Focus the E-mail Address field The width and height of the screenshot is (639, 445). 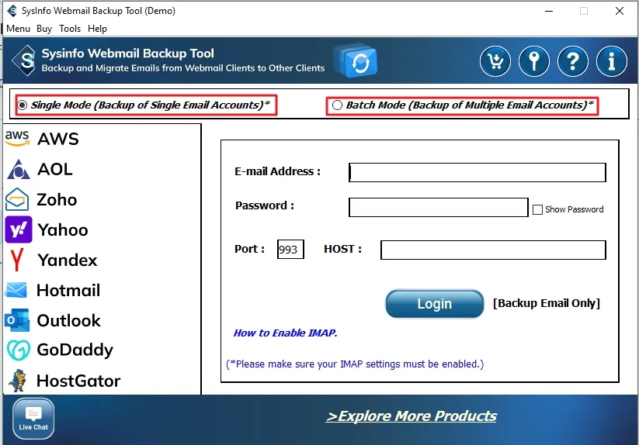[478, 172]
